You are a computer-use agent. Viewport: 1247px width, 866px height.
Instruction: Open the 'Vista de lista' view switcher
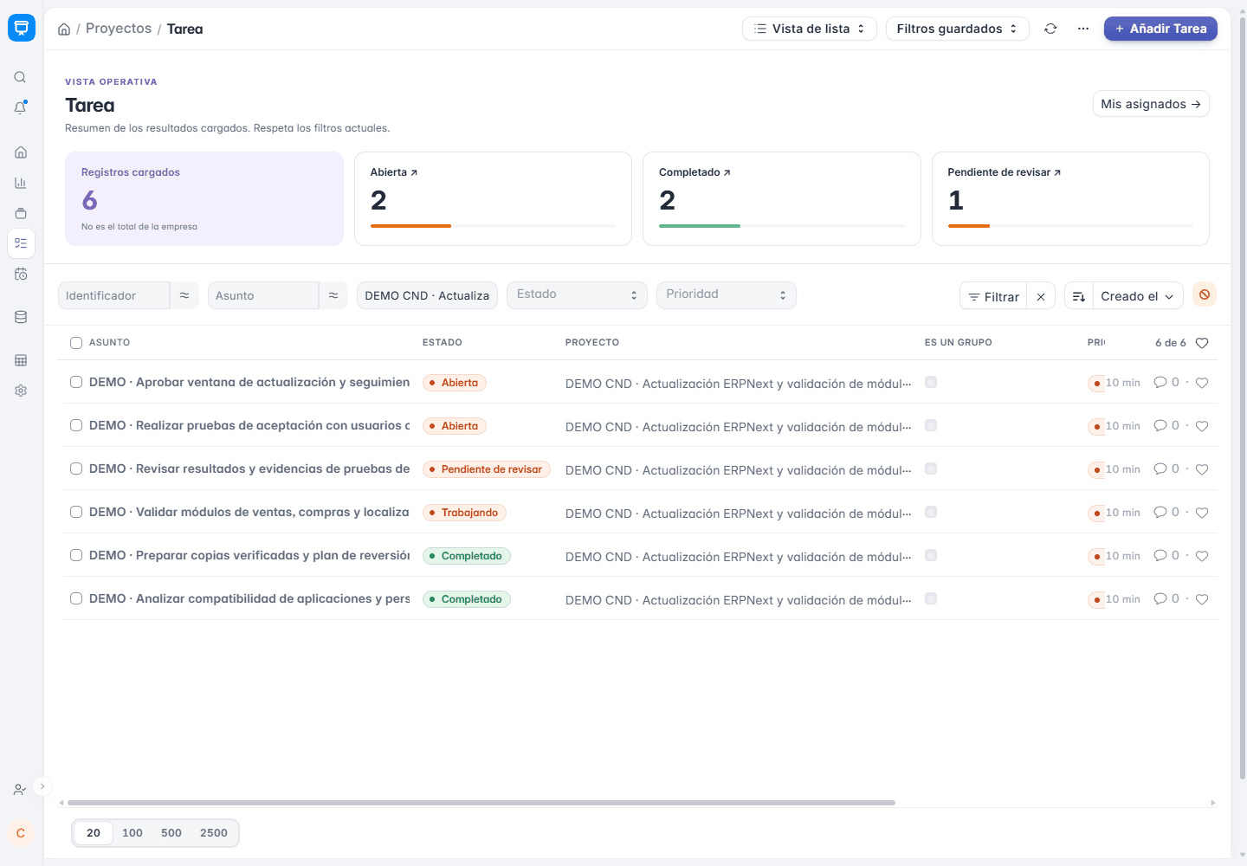810,29
